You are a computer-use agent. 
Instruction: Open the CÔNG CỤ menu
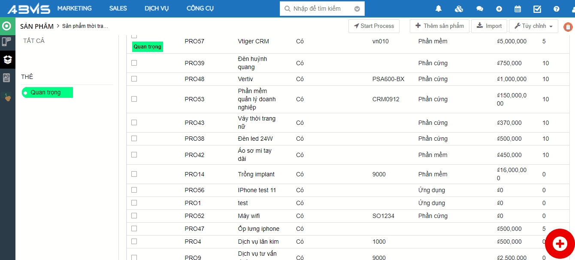tap(200, 8)
